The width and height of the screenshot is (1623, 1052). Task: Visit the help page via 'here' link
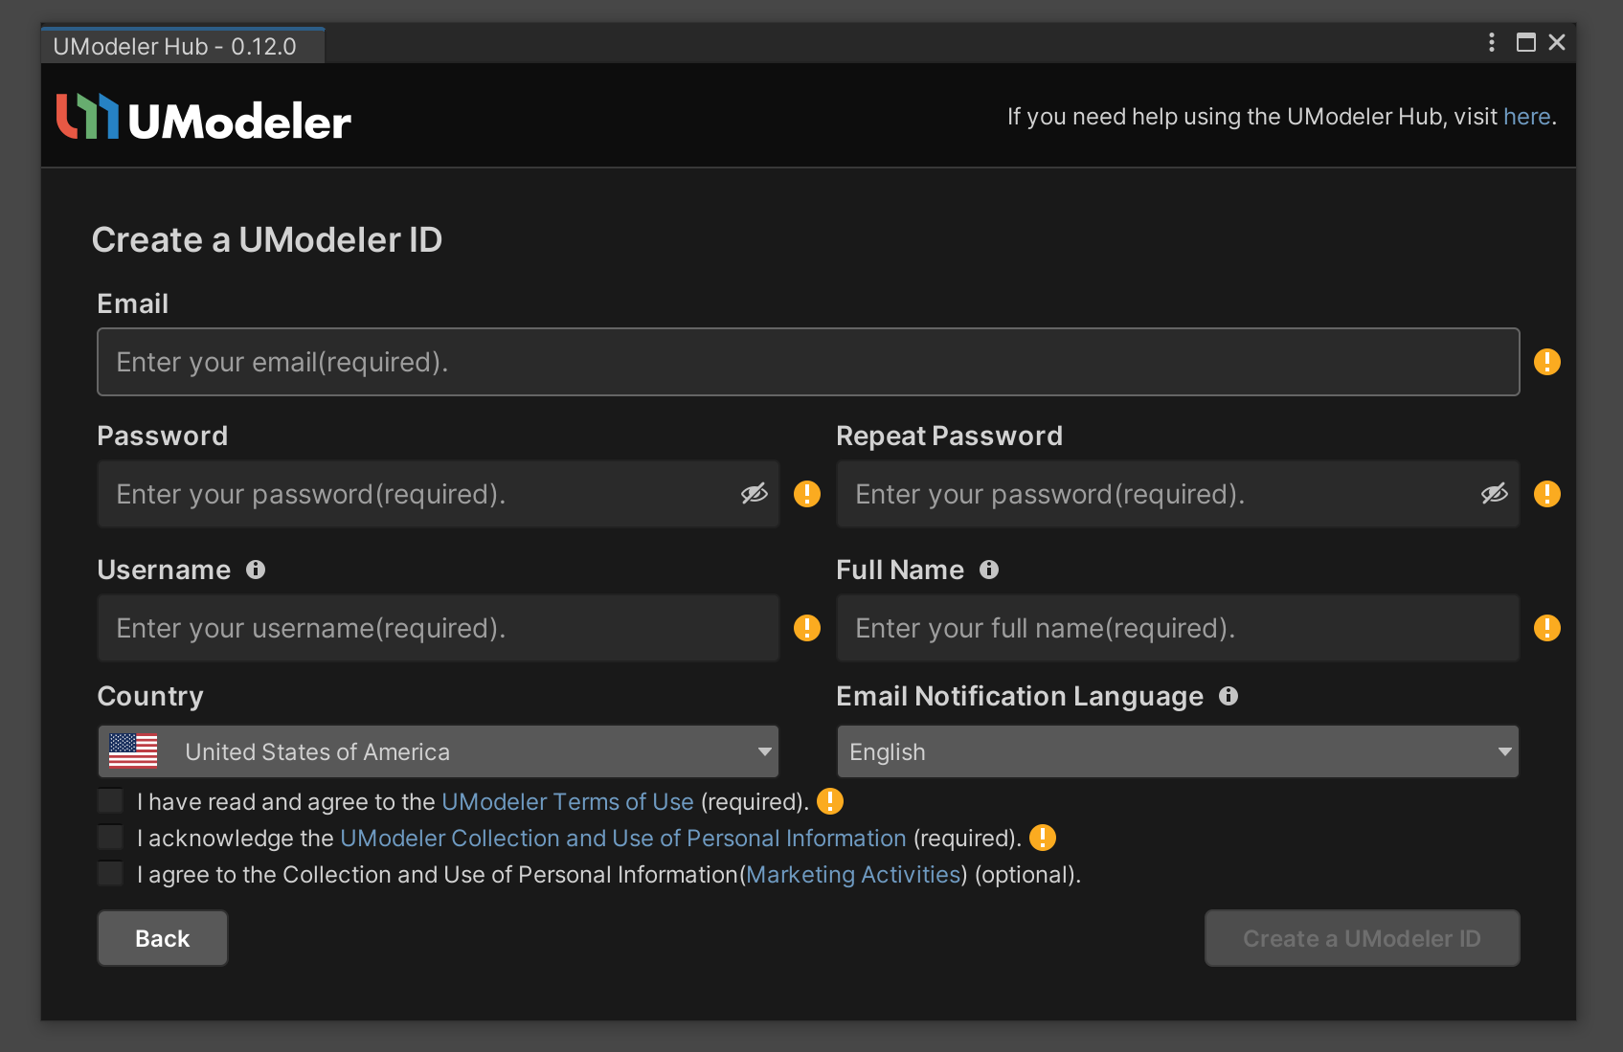[1526, 117]
